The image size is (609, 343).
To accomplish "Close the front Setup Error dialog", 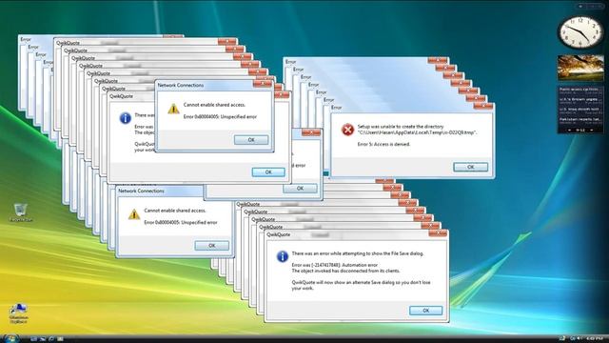I will [x=483, y=106].
